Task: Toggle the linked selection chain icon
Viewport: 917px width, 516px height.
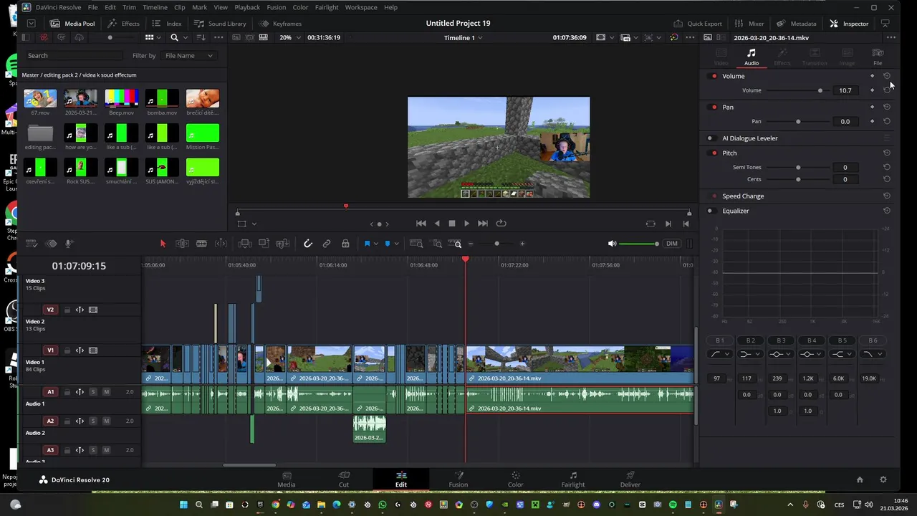Action: tap(327, 244)
